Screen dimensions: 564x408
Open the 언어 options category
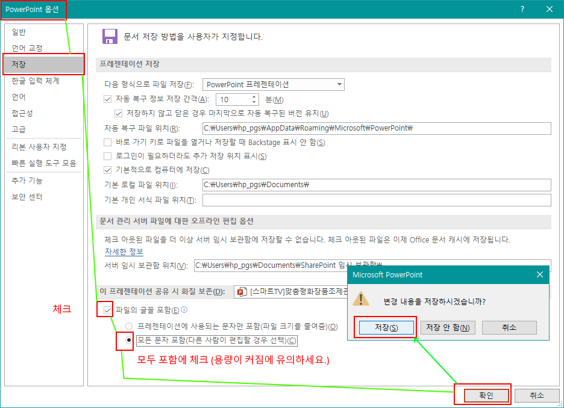pos(44,97)
